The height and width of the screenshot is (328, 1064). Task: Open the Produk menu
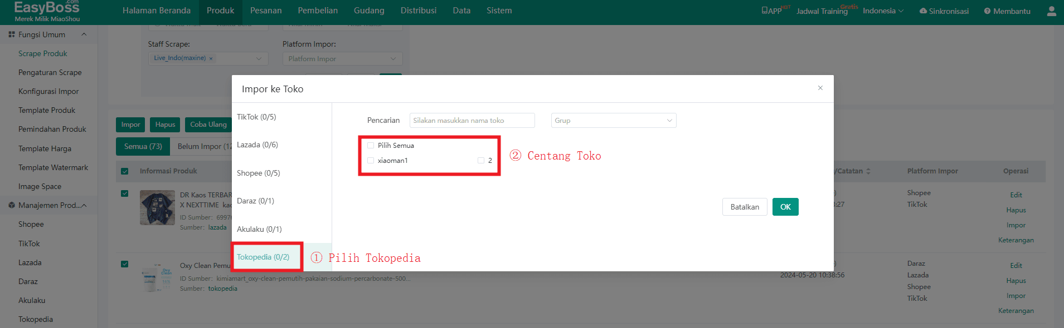(221, 11)
